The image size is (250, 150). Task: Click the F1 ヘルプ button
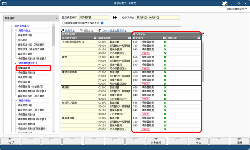click(x=10, y=141)
